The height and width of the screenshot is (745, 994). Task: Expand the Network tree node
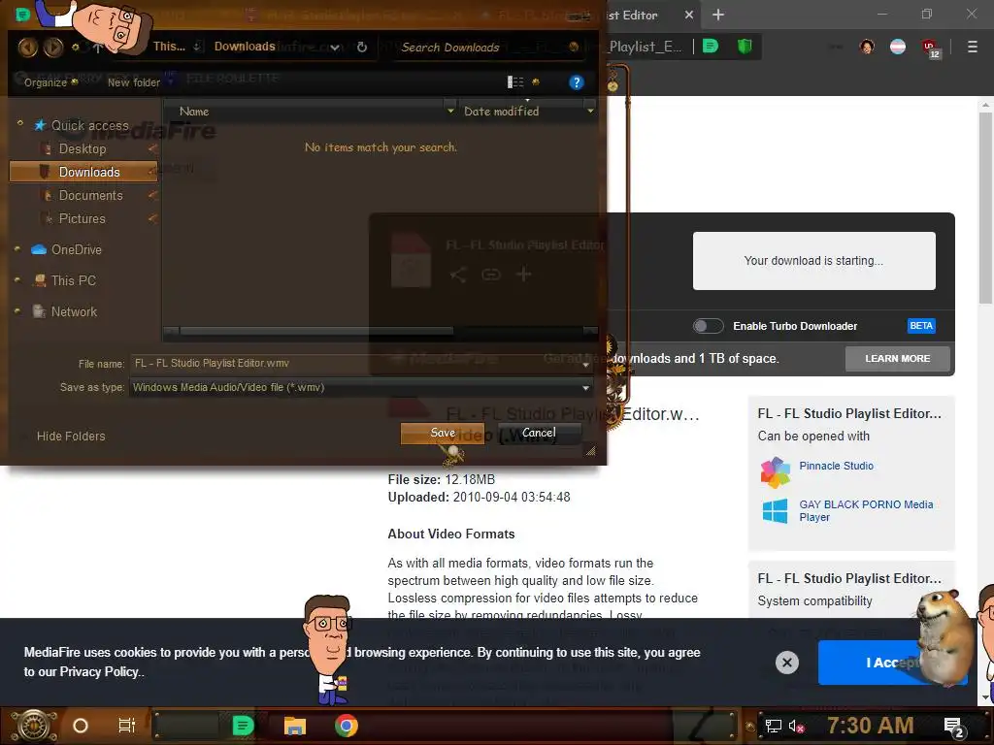[x=17, y=310]
